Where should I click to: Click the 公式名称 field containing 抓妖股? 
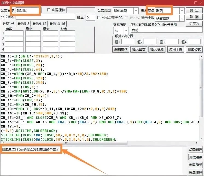[x=28, y=10]
